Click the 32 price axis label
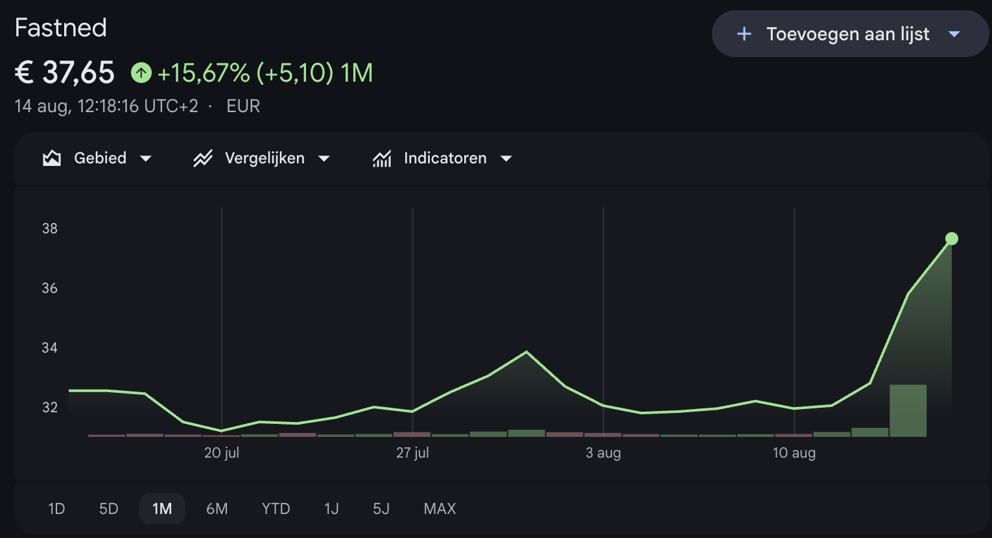The height and width of the screenshot is (538, 992). [x=50, y=407]
